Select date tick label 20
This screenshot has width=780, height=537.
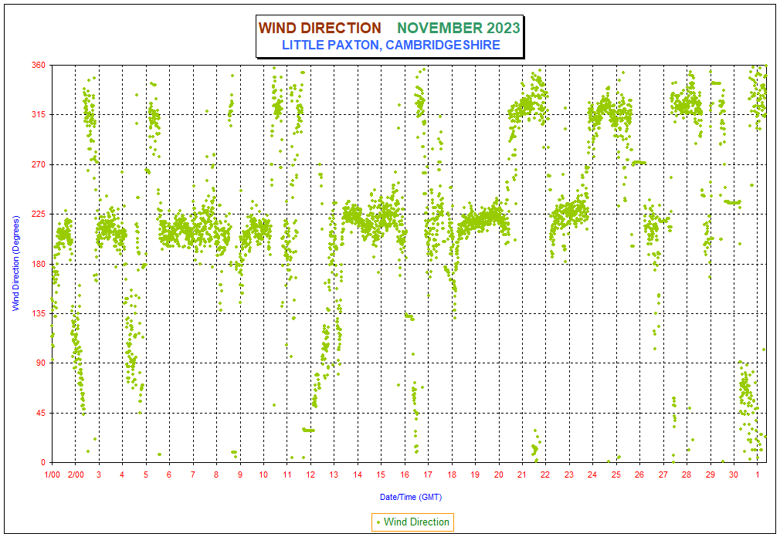click(x=498, y=475)
